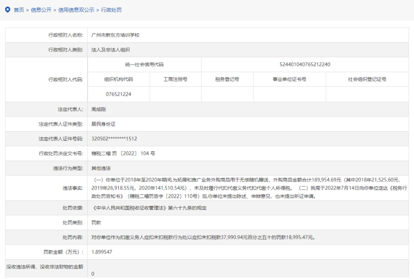The image size is (414, 279).
Task: Click header 统一社会信用代码
Action: [x=144, y=64]
